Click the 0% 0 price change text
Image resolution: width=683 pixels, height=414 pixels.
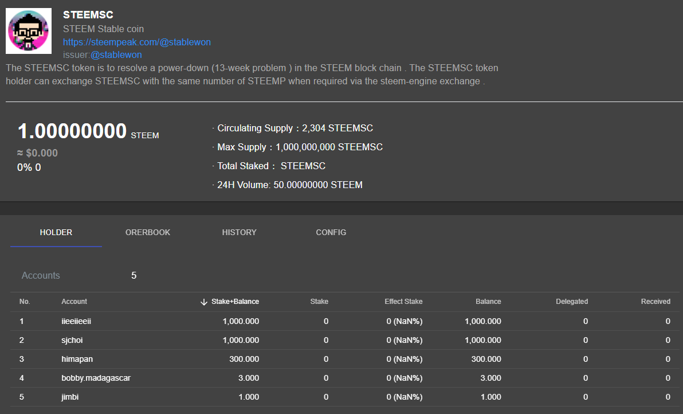click(29, 167)
